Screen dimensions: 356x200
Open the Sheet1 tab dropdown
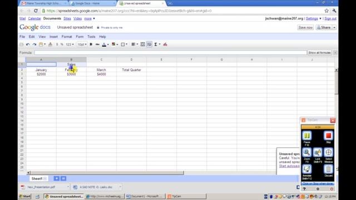point(45,179)
